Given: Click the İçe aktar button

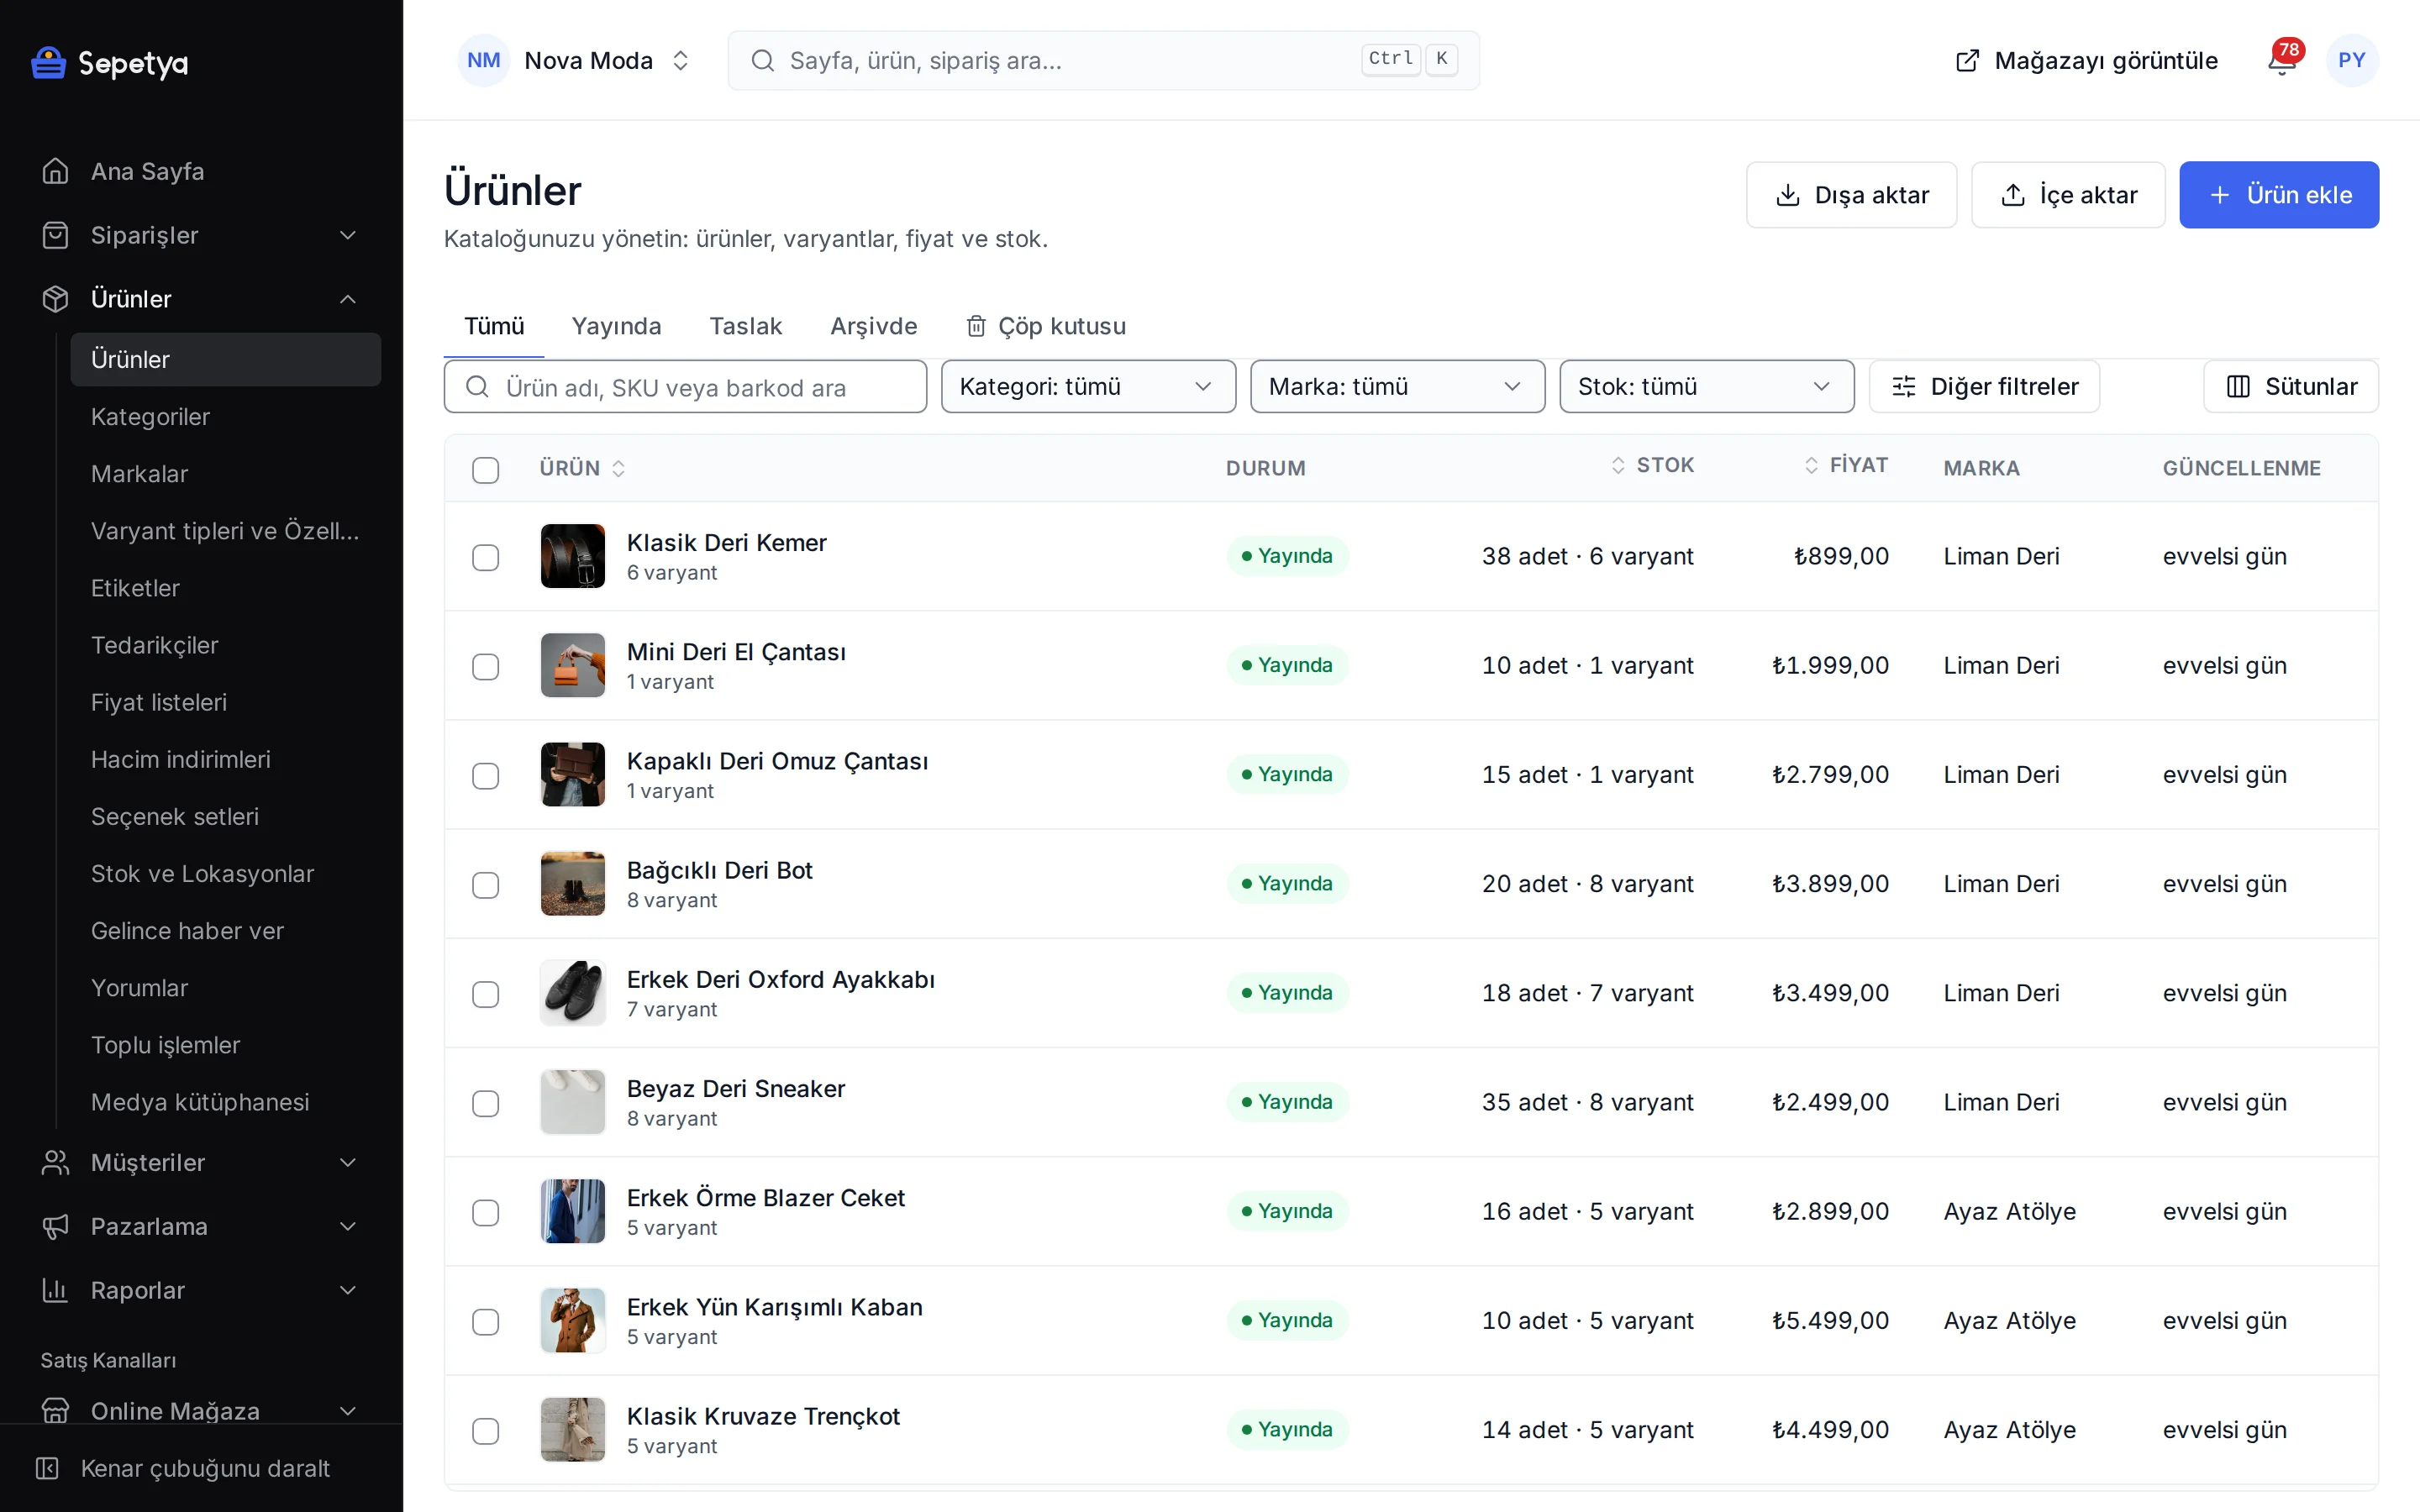Looking at the screenshot, I should 2068,195.
